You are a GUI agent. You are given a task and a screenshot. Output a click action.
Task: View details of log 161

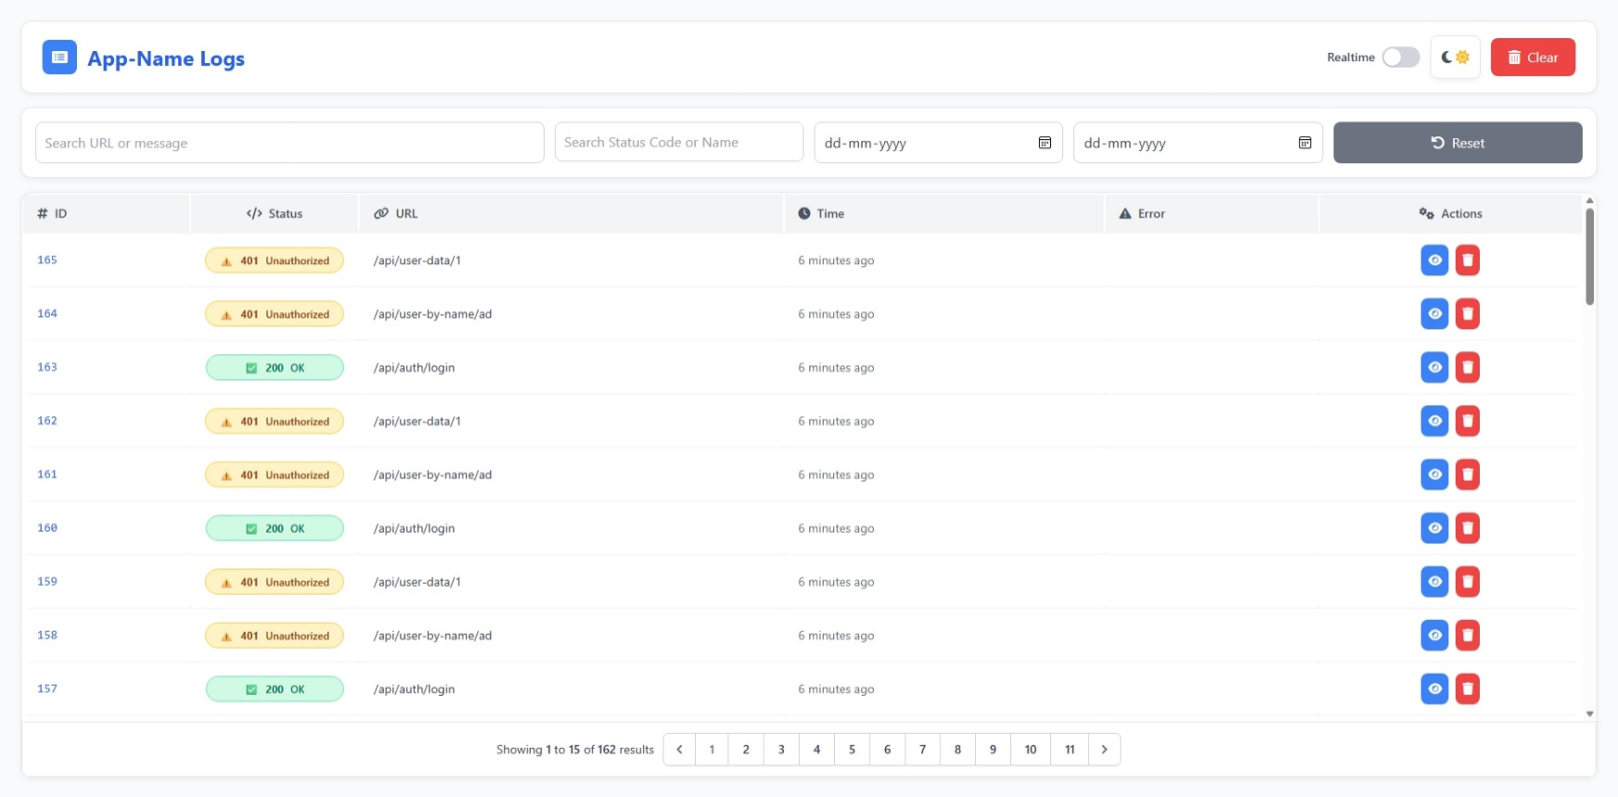(1434, 474)
